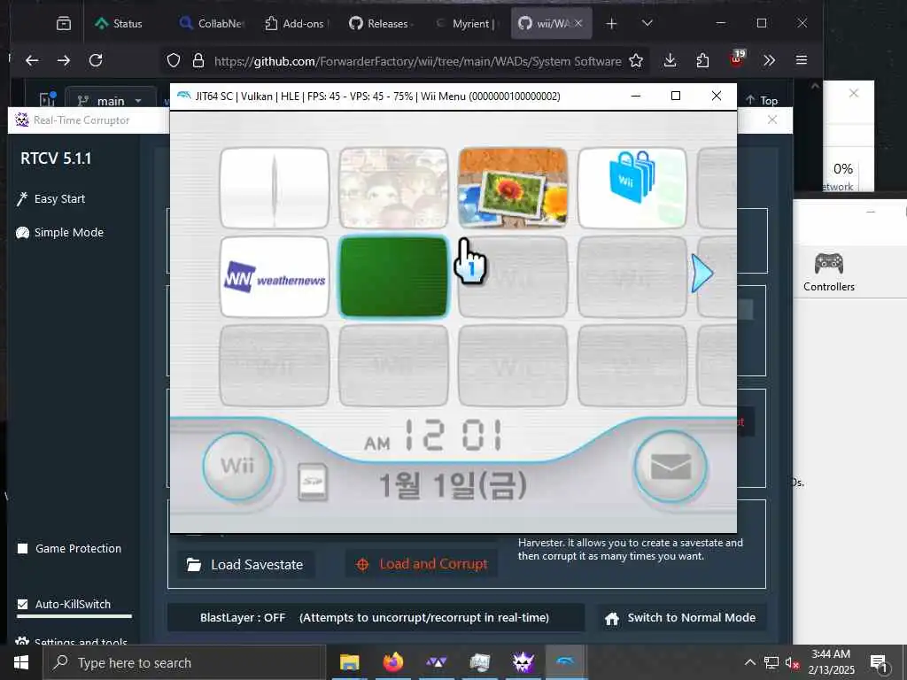The width and height of the screenshot is (907, 680).
Task: Switch to the Status tab
Action: coord(120,24)
